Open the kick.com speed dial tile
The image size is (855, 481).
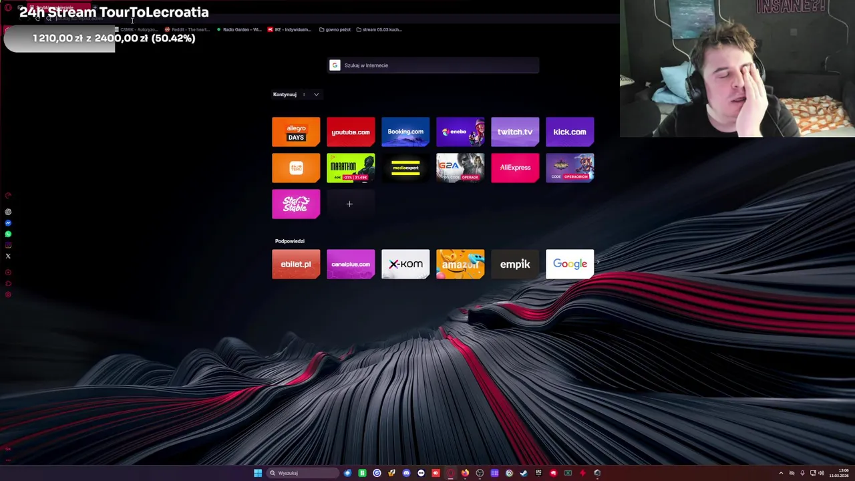click(x=570, y=132)
